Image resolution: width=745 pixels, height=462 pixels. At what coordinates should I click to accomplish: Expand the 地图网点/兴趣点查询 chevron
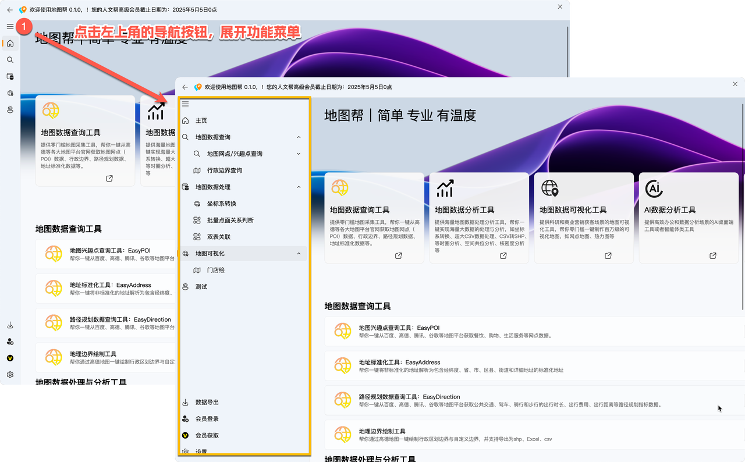[x=299, y=154]
